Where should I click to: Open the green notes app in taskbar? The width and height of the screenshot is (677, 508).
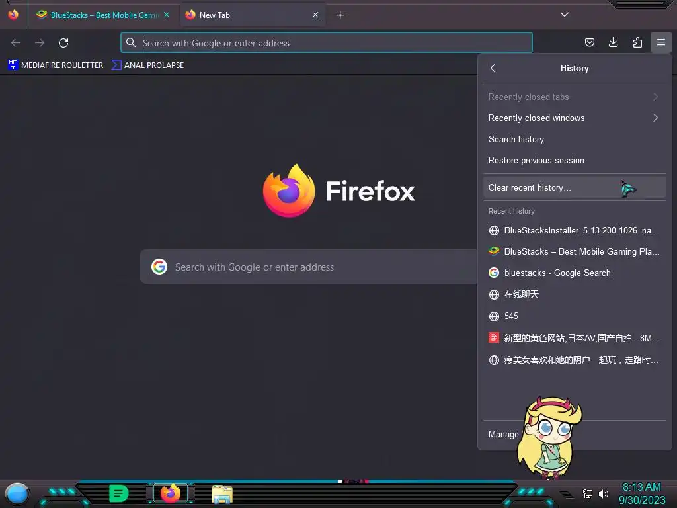click(119, 493)
